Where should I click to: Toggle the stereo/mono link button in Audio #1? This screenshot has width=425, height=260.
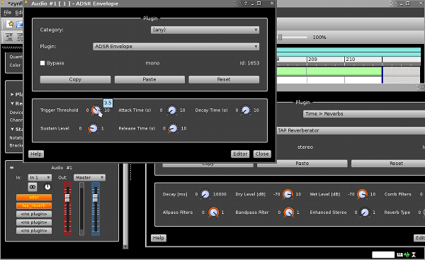(x=33, y=187)
